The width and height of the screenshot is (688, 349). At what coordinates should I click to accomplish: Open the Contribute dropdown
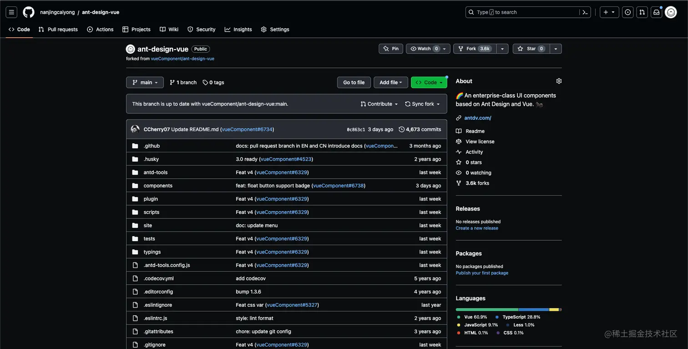(x=379, y=104)
